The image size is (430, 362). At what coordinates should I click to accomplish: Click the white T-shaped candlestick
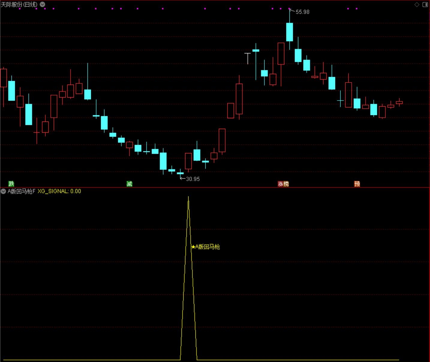click(x=247, y=58)
